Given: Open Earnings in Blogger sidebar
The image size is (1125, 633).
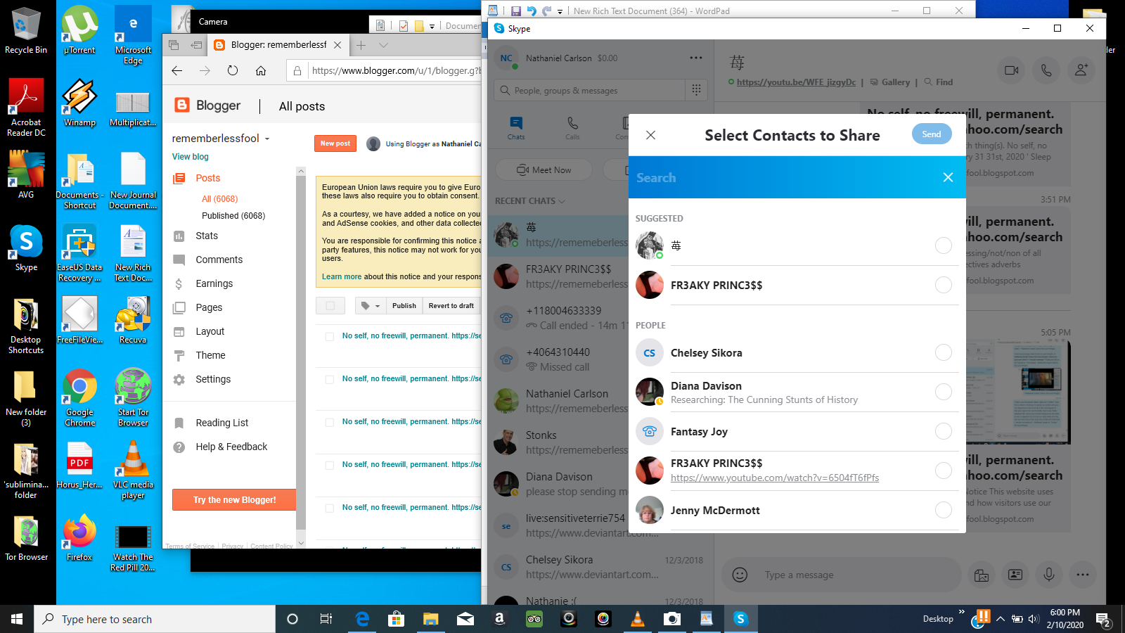Looking at the screenshot, I should 214,283.
